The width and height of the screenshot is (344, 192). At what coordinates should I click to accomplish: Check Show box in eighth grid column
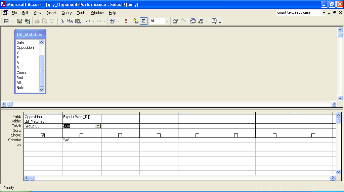click(313, 135)
